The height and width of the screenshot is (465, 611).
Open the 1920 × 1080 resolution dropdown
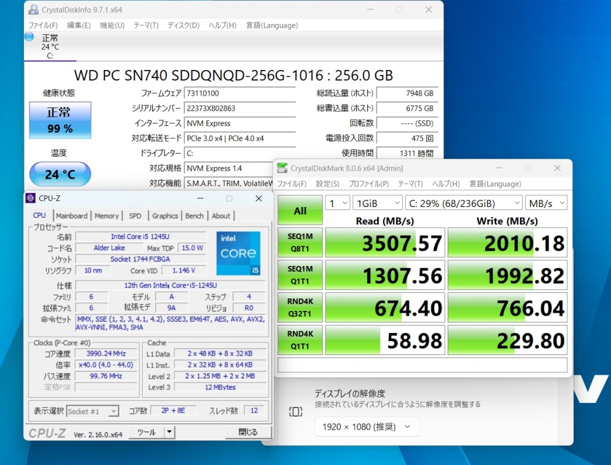367,426
